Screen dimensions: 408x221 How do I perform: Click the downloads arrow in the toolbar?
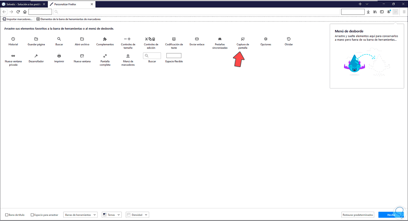[368, 12]
